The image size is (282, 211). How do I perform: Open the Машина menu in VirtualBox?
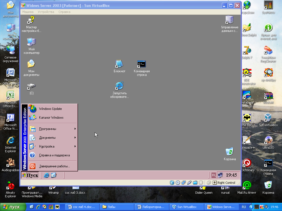point(28,12)
